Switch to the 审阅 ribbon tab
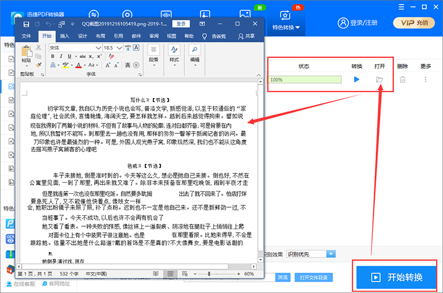Image resolution: width=443 pixels, height=293 pixels. pos(154,36)
